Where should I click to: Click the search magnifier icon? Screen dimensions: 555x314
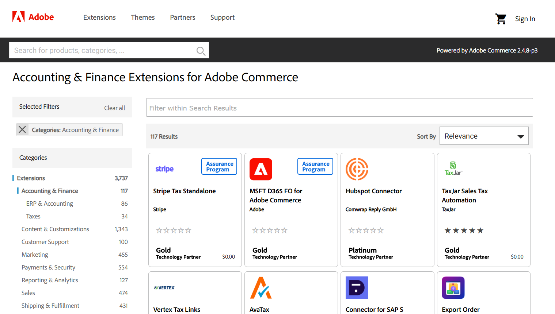(x=201, y=51)
